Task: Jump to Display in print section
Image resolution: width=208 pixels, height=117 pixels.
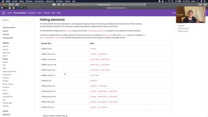Action: tap(183, 31)
